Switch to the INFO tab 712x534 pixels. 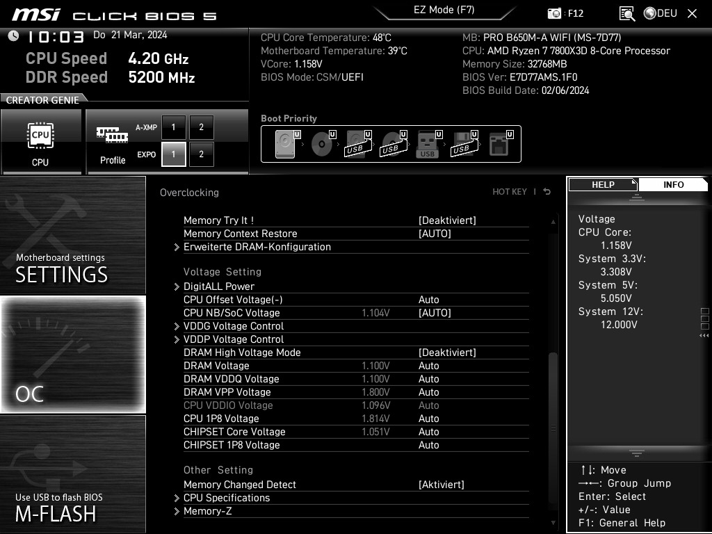(673, 185)
